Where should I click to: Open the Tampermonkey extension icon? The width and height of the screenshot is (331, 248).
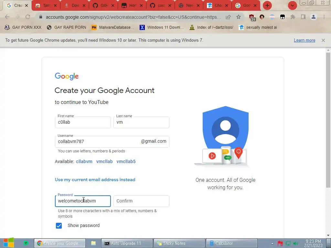(x=283, y=17)
